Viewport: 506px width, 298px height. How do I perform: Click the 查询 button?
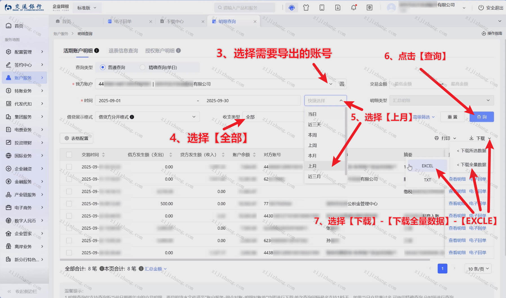point(481,117)
